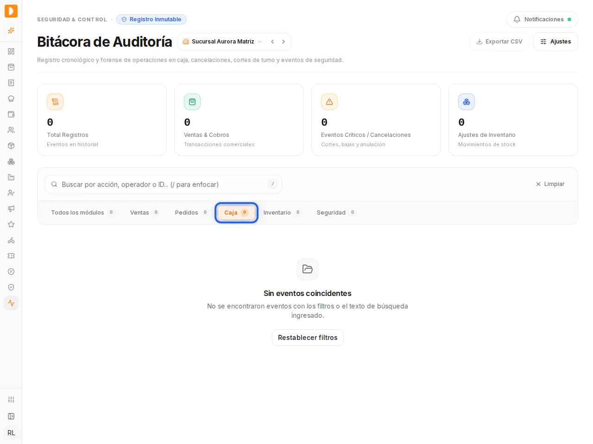
Task: Open the sliders settings icon at sidebar bottom
Action: (x=11, y=400)
